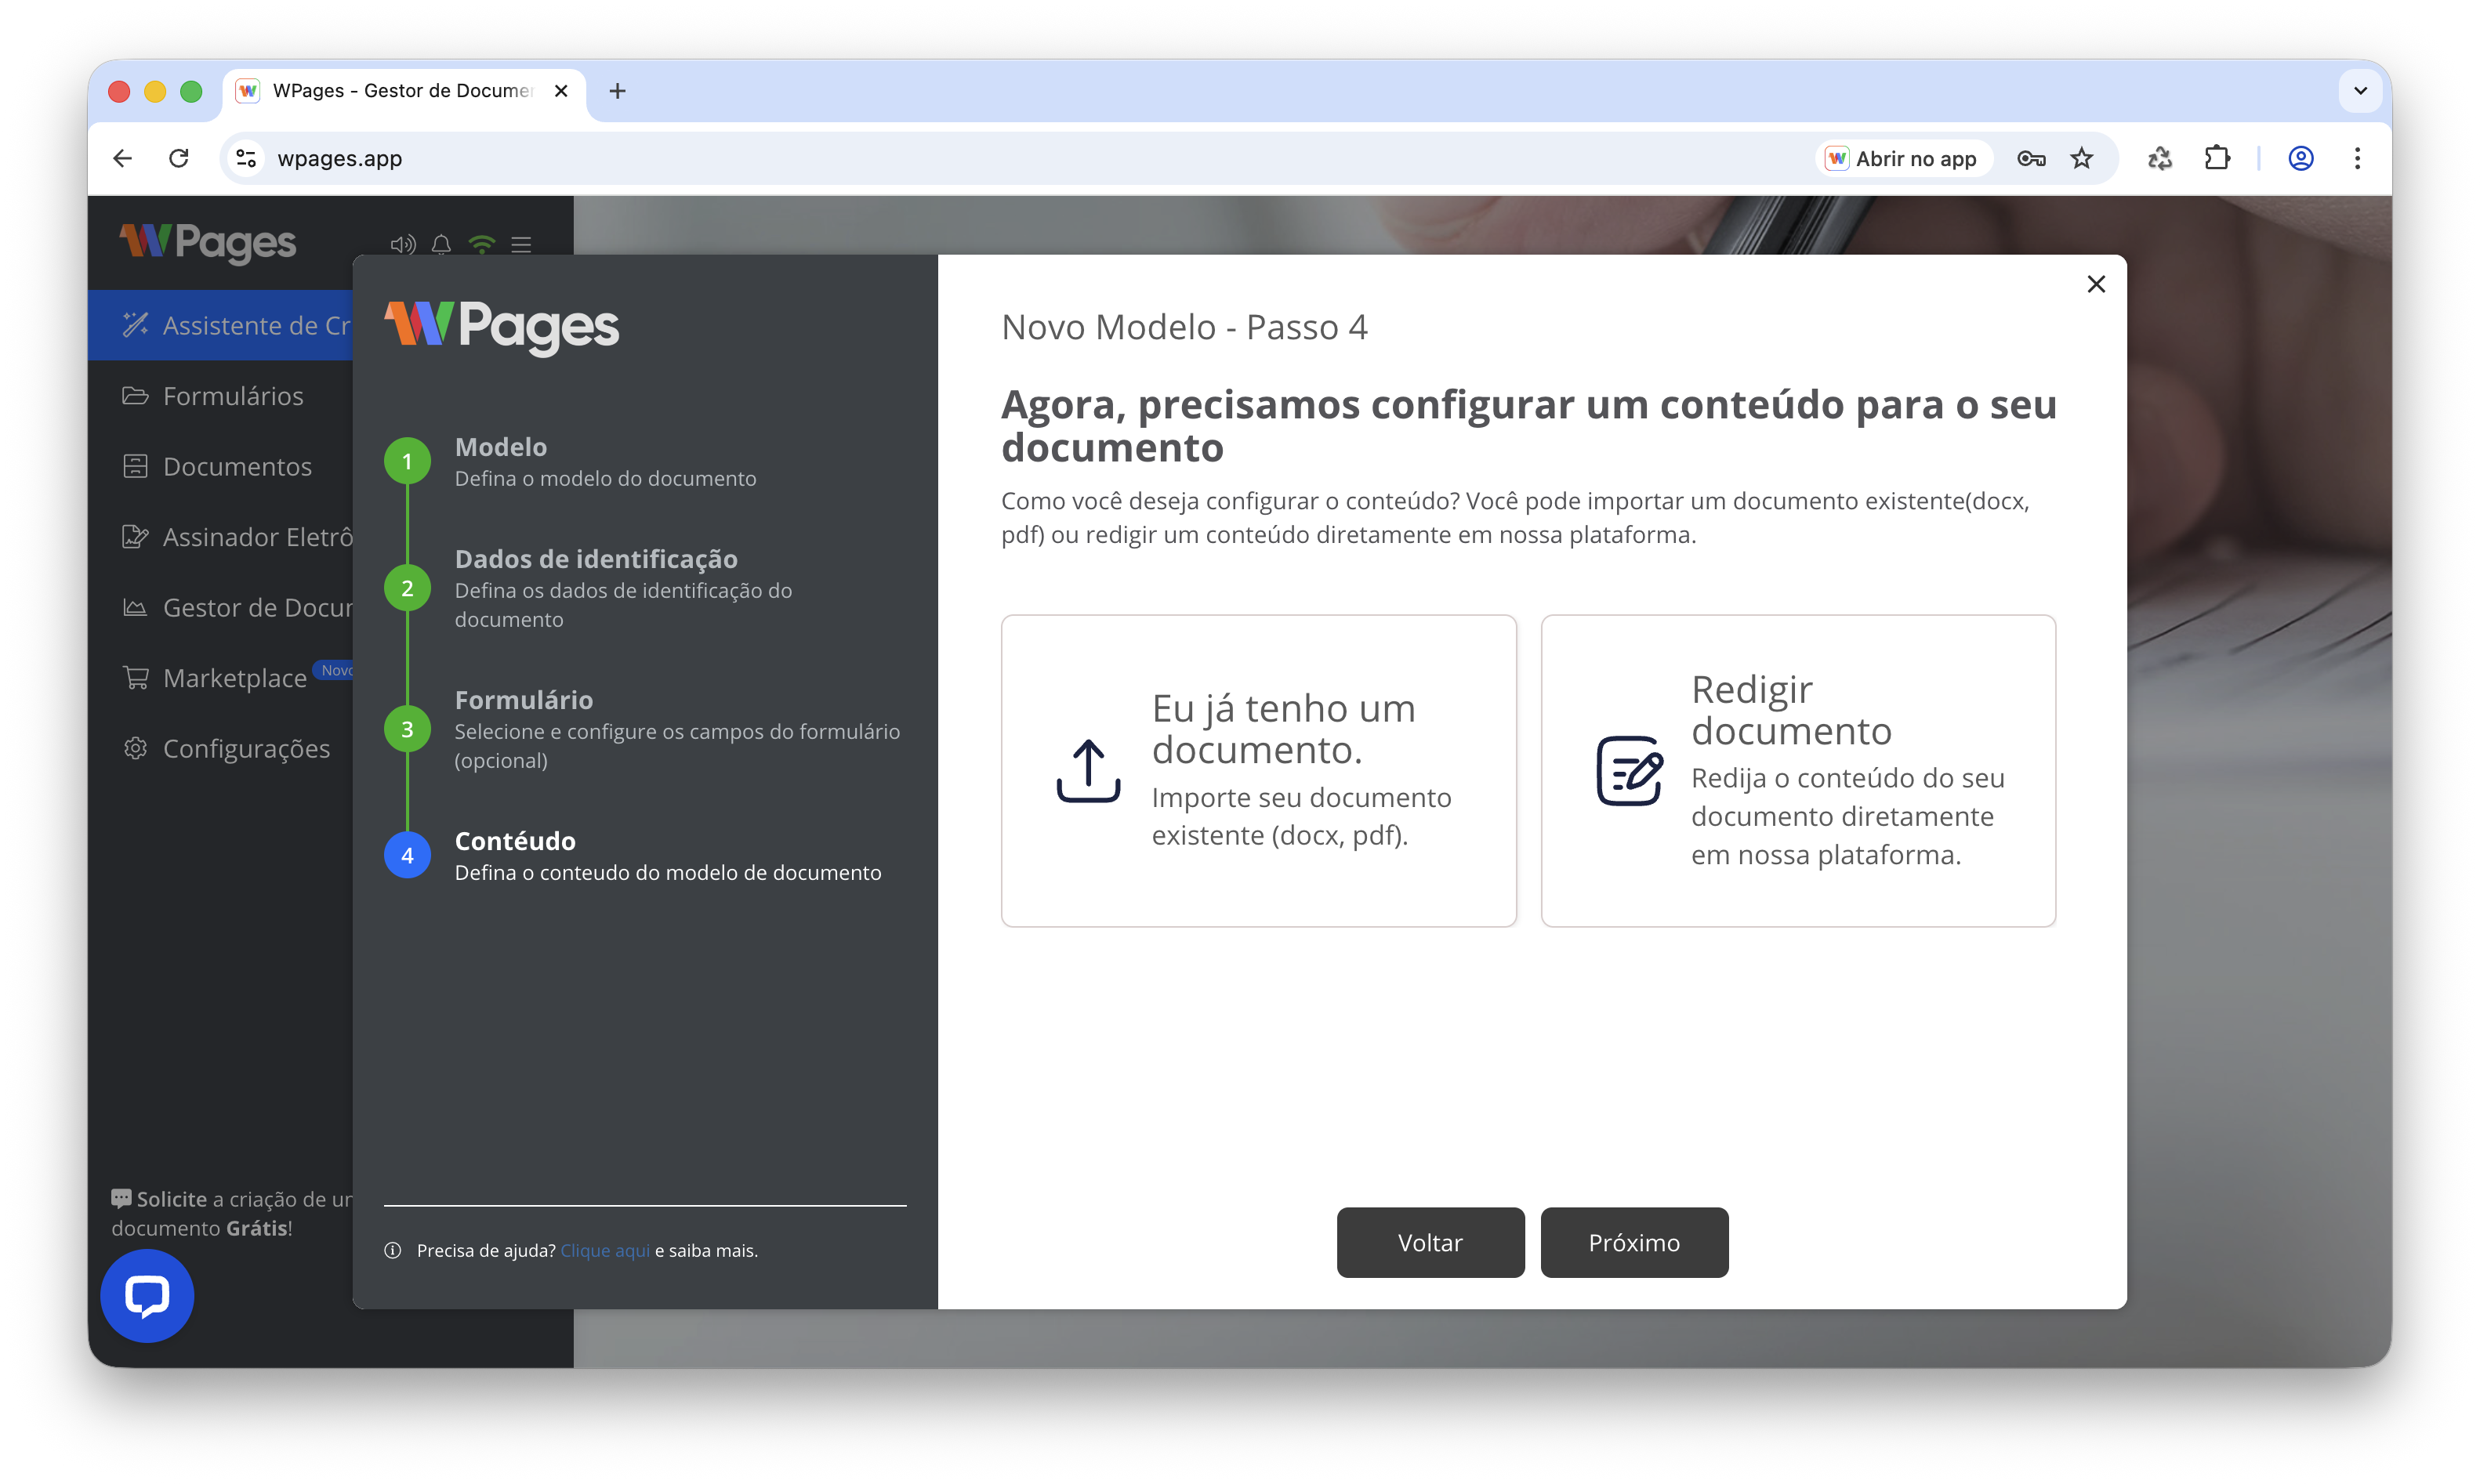Viewport: 2480px width, 1484px height.
Task: Open the notifications bell
Action: (441, 245)
